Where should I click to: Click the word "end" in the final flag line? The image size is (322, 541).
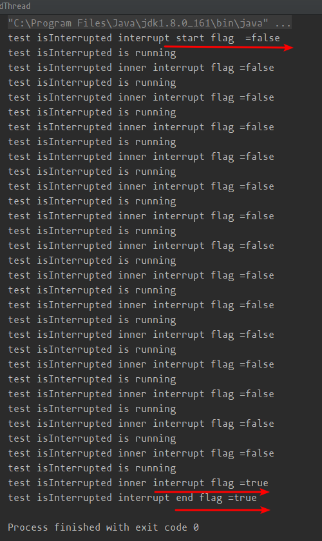184,498
